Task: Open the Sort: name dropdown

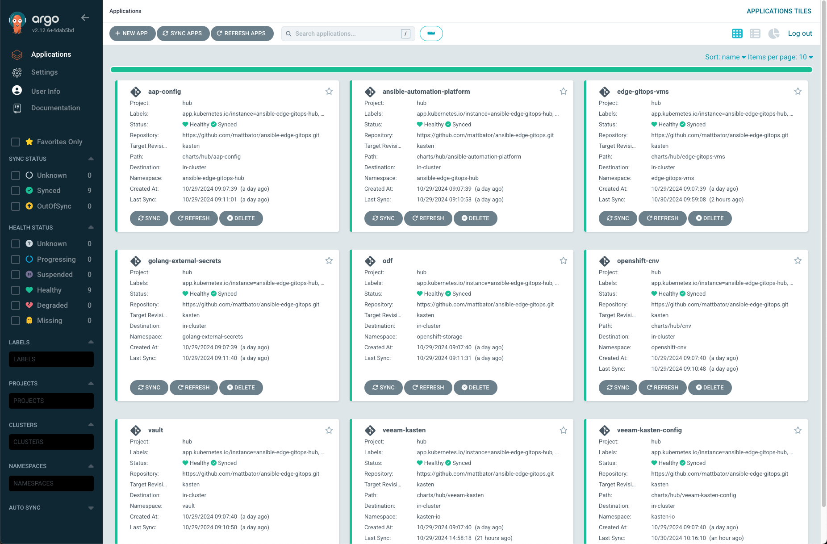Action: point(725,57)
